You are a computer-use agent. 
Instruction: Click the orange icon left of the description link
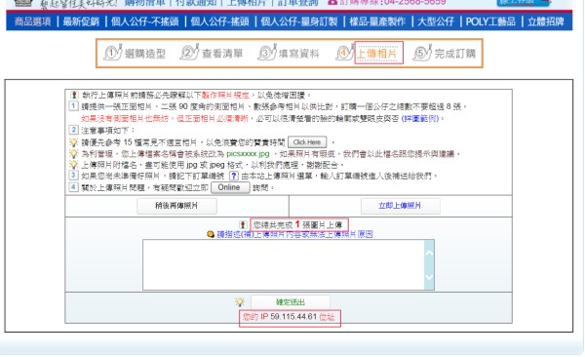211,234
